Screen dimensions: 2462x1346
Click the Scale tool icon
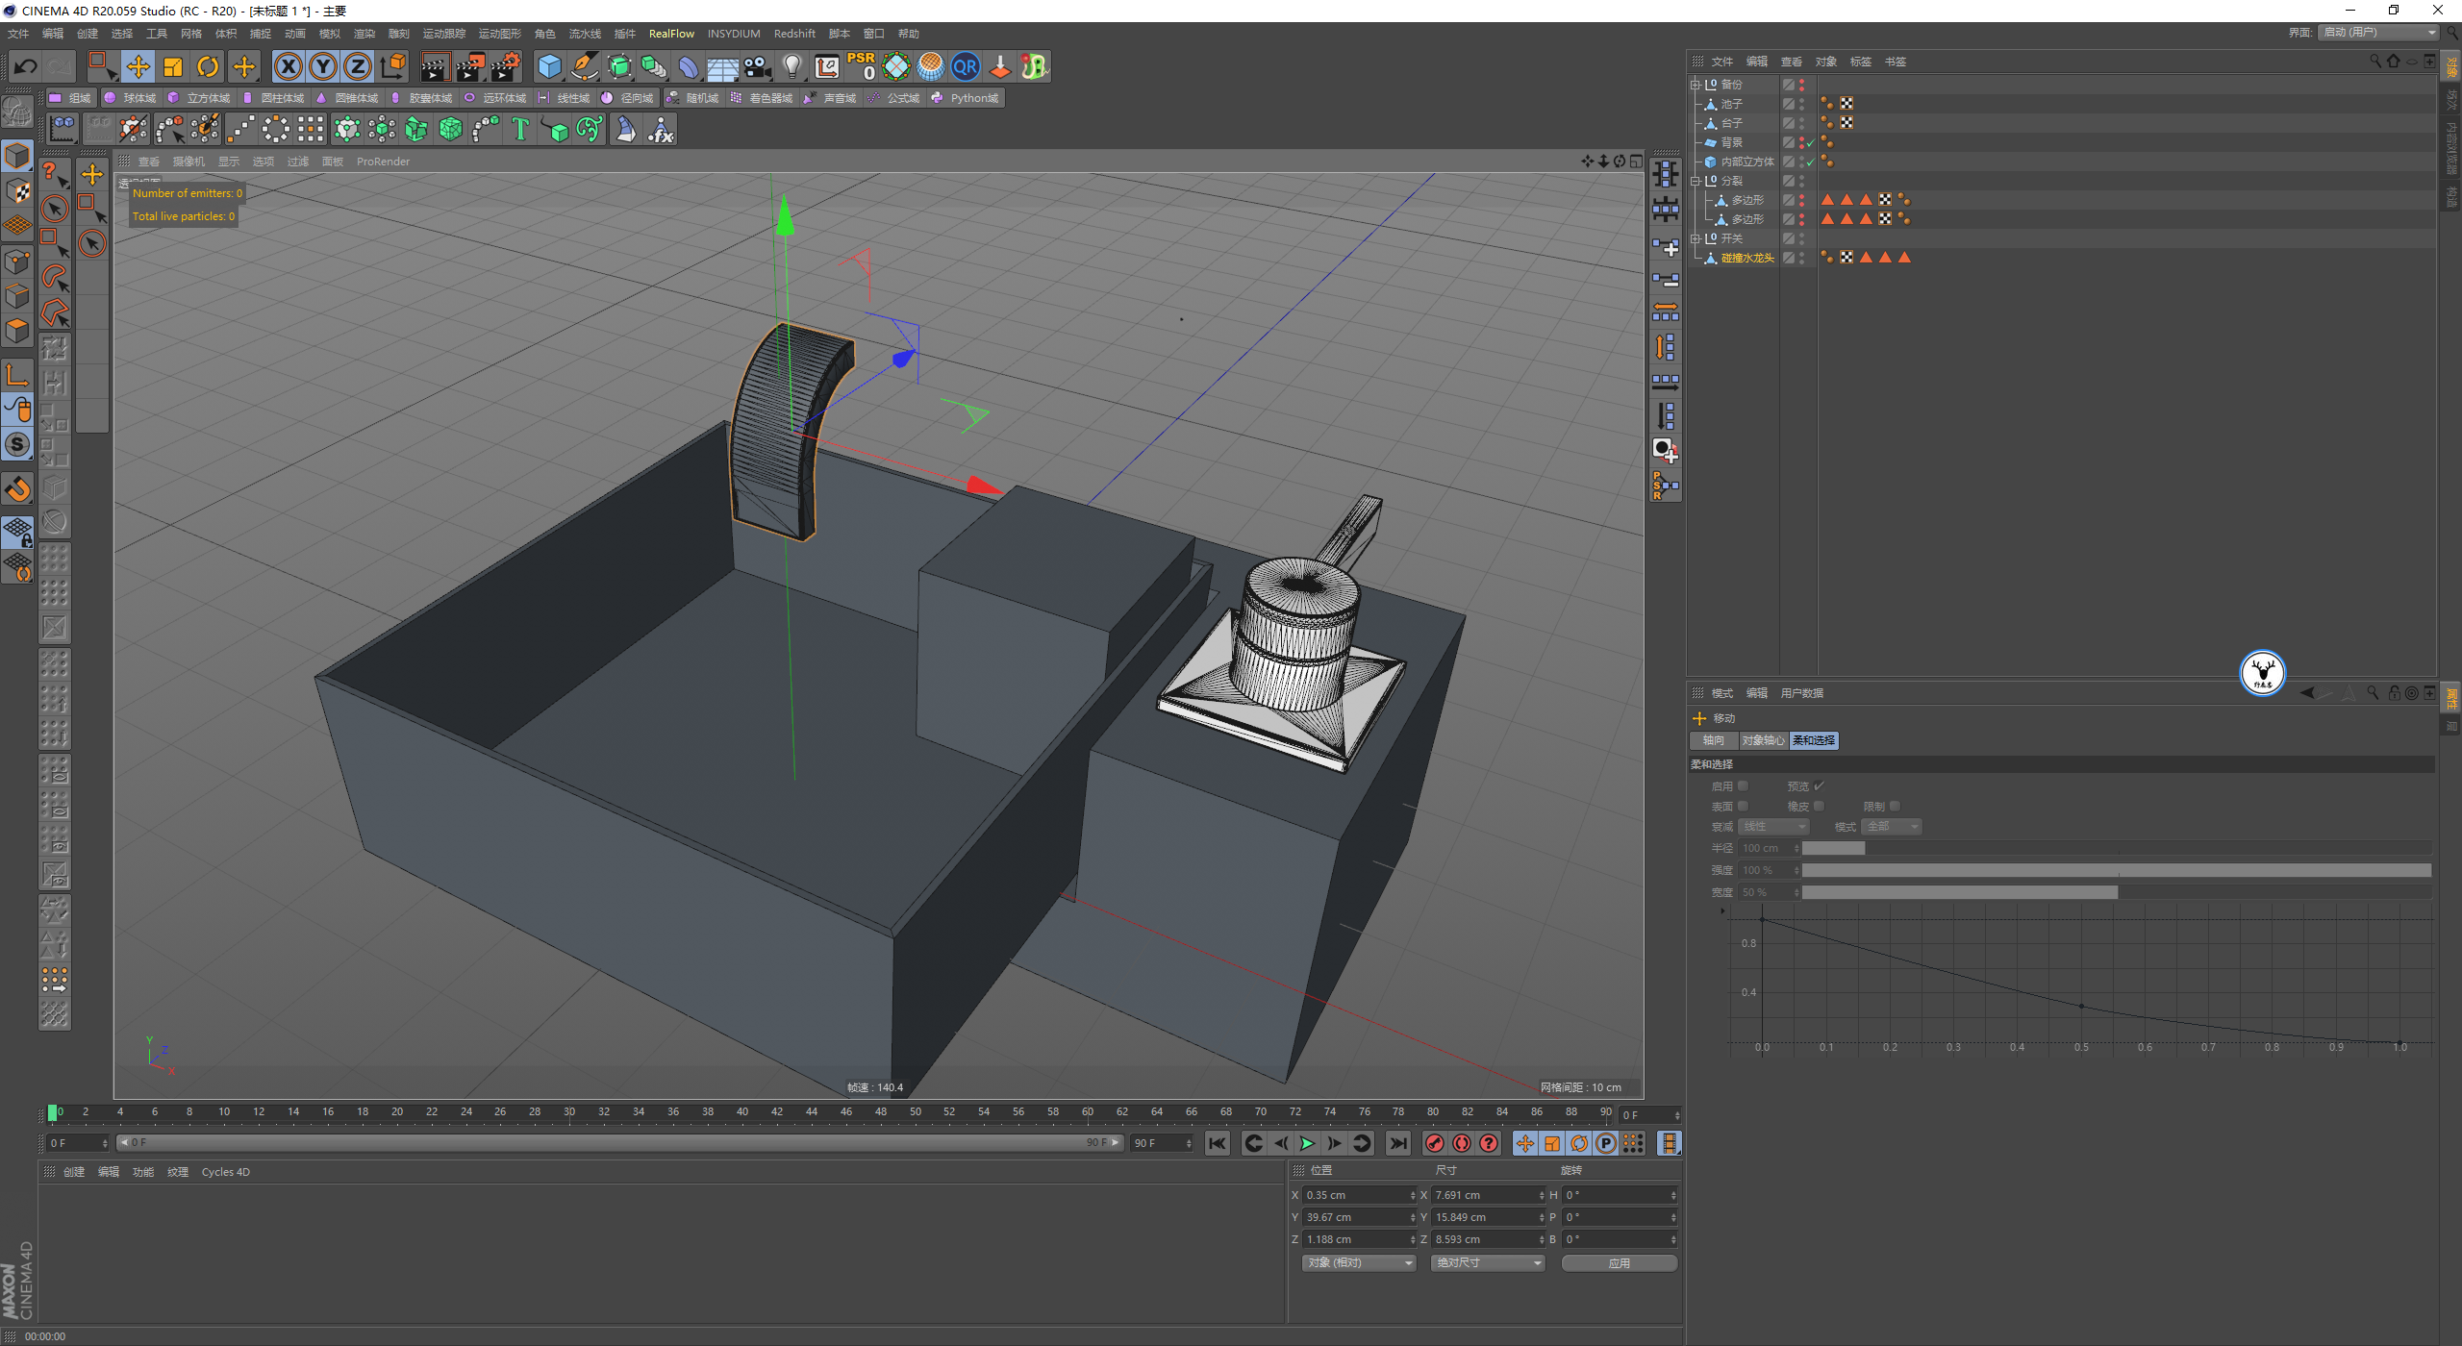(173, 66)
